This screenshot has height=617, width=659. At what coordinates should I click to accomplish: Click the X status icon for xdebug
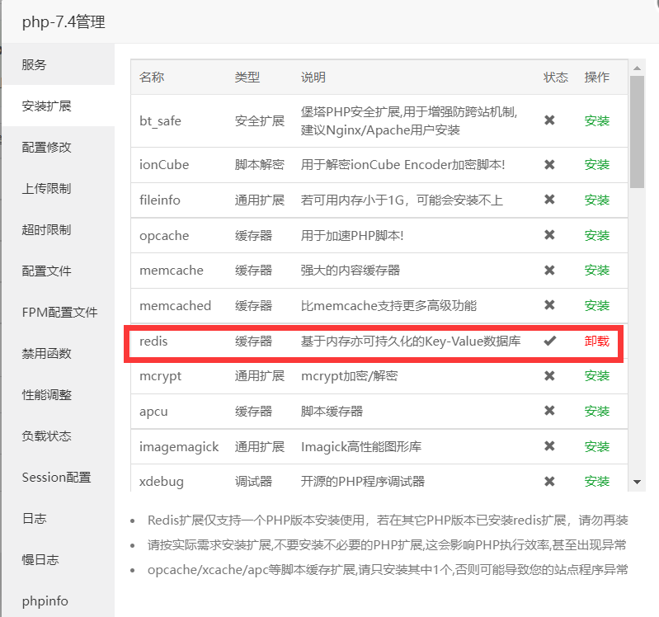click(x=549, y=481)
